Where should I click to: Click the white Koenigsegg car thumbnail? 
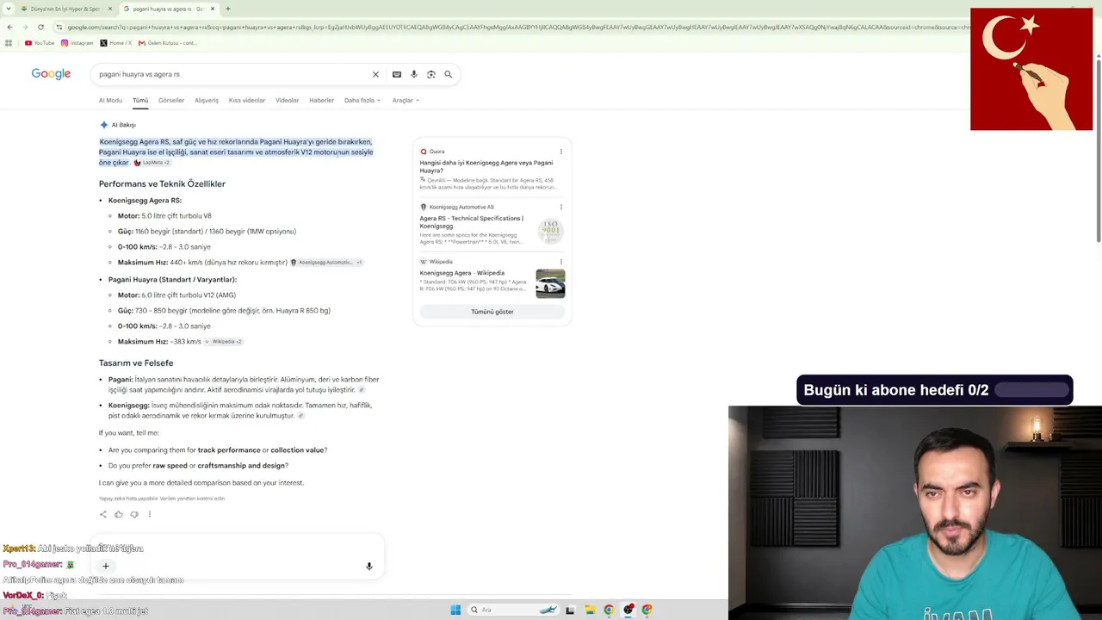(x=550, y=283)
